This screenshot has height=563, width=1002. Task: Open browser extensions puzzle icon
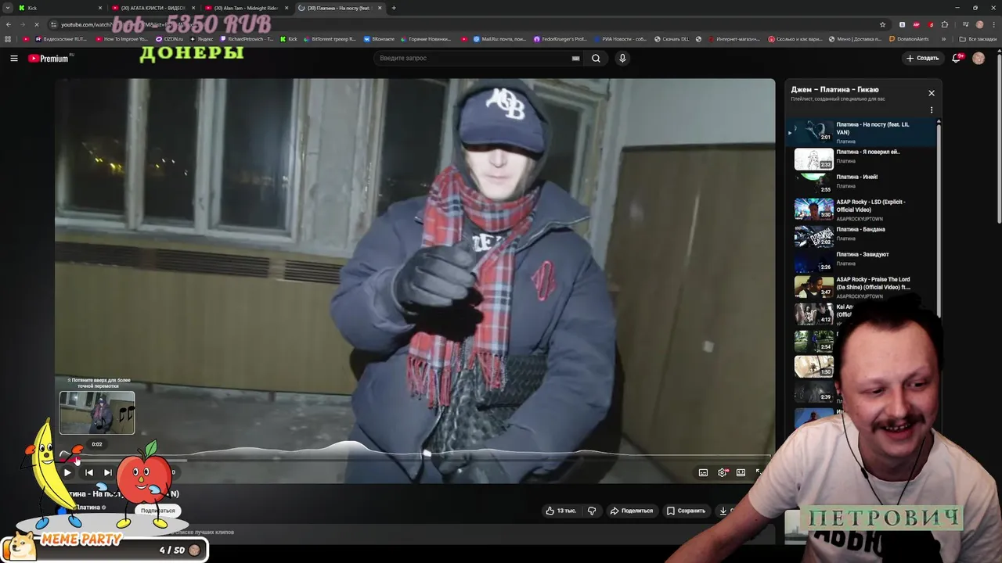(x=945, y=24)
